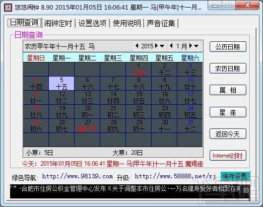Minimize the 悠悠闹钟 window

click(x=215, y=6)
